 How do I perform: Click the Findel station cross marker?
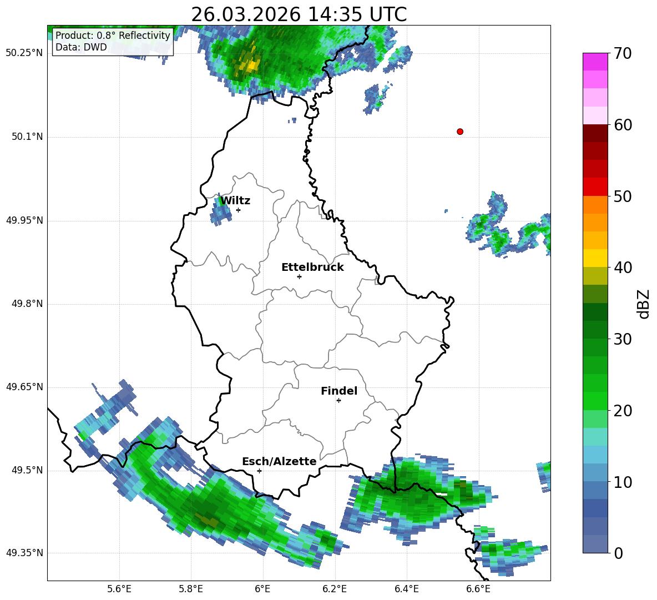338,401
